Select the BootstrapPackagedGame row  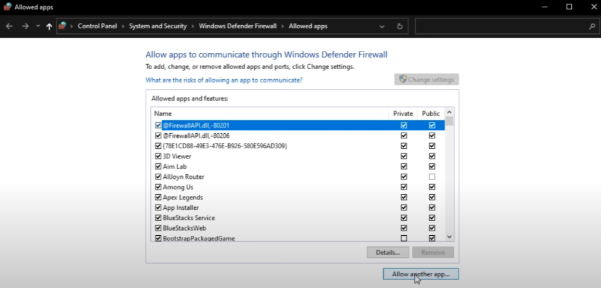point(298,238)
